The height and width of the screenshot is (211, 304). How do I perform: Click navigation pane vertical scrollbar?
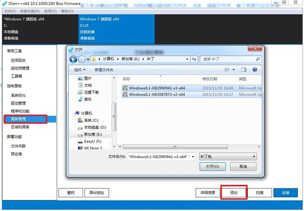(x=114, y=116)
